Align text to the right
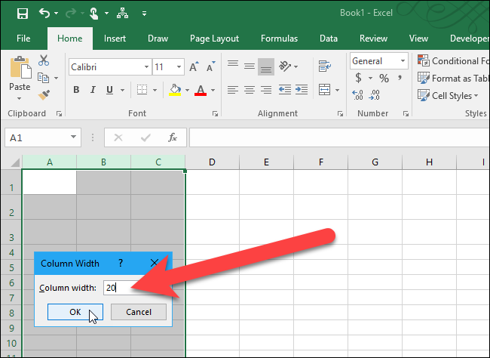Viewport: 490px width, 358px height. click(266, 90)
